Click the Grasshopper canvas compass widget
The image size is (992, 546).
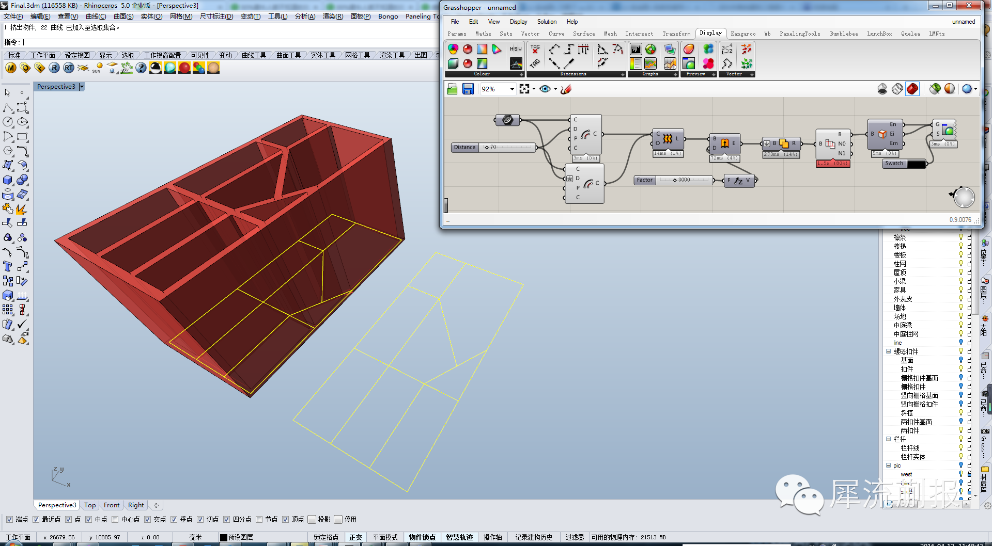click(963, 197)
